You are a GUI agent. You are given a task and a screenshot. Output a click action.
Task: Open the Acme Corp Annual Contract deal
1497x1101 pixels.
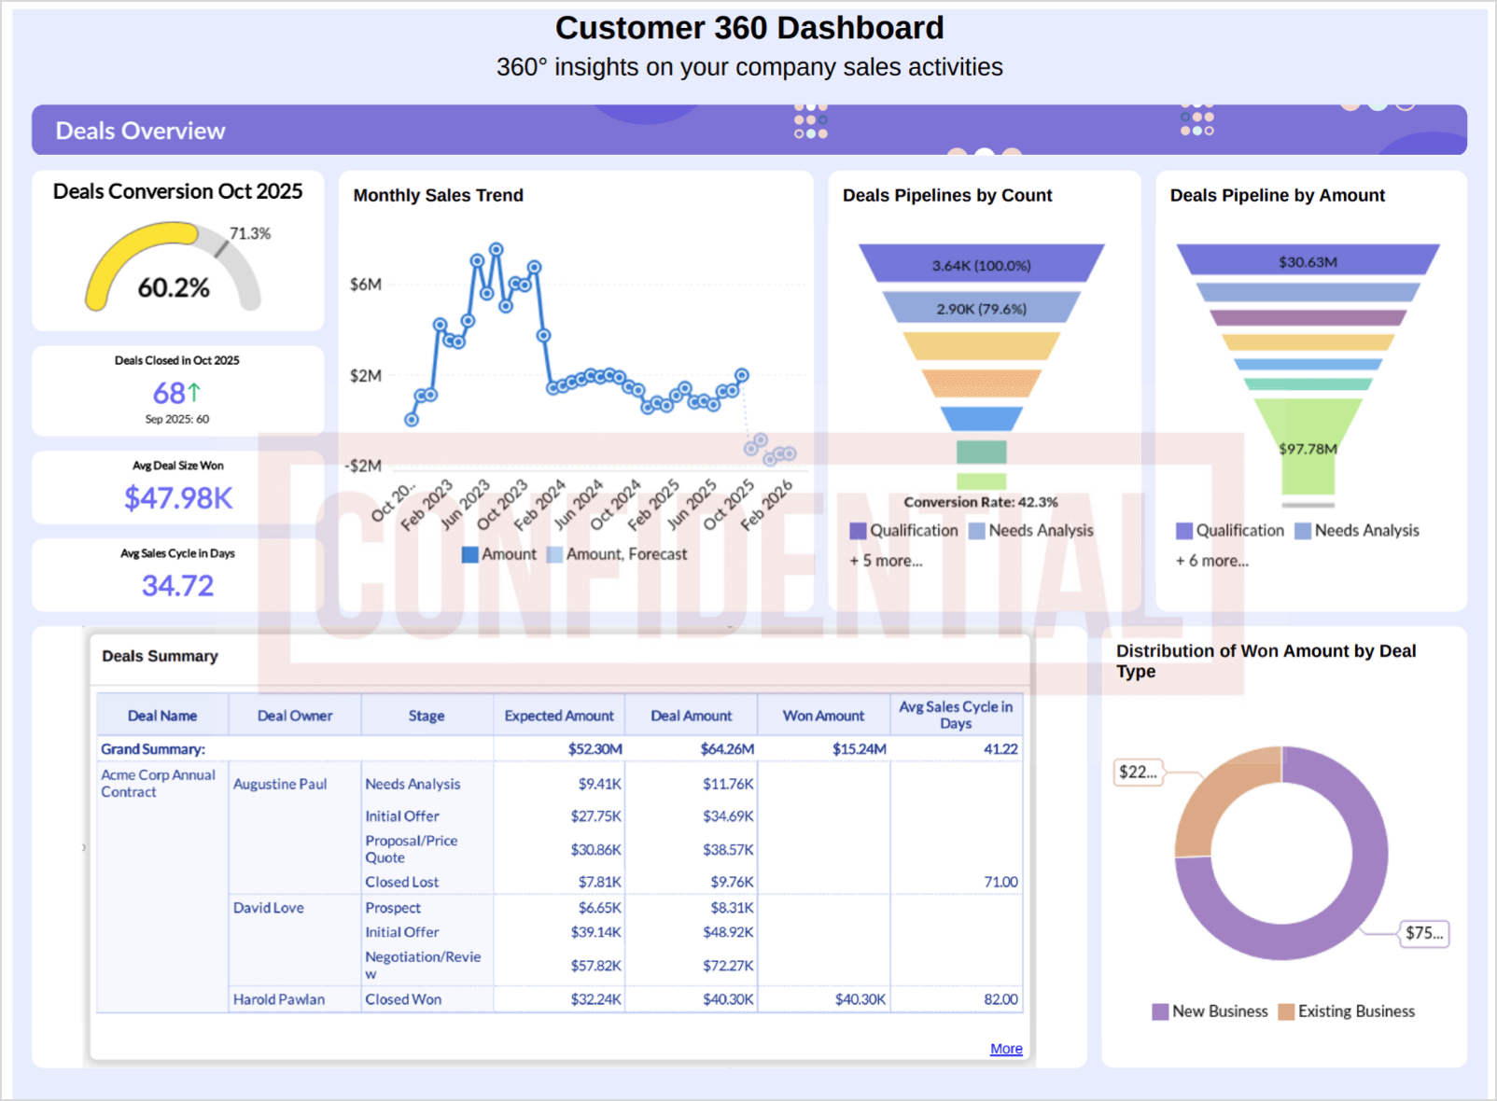coord(158,783)
